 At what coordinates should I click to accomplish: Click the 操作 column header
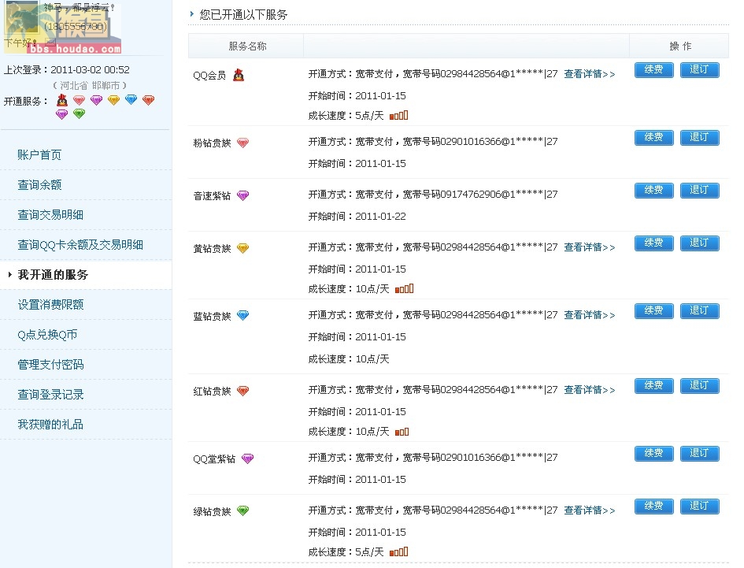pyautogui.click(x=680, y=46)
